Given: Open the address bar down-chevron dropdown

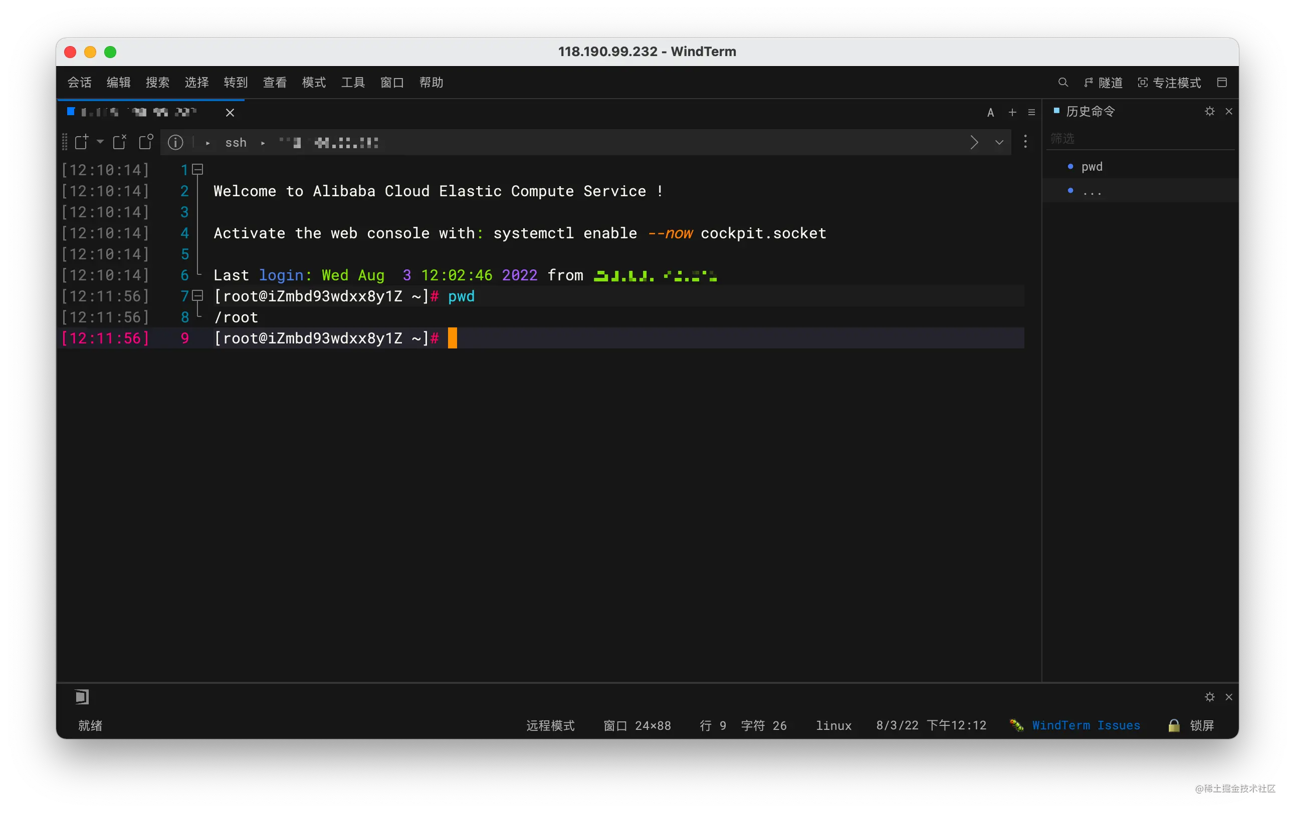Looking at the screenshot, I should [999, 142].
